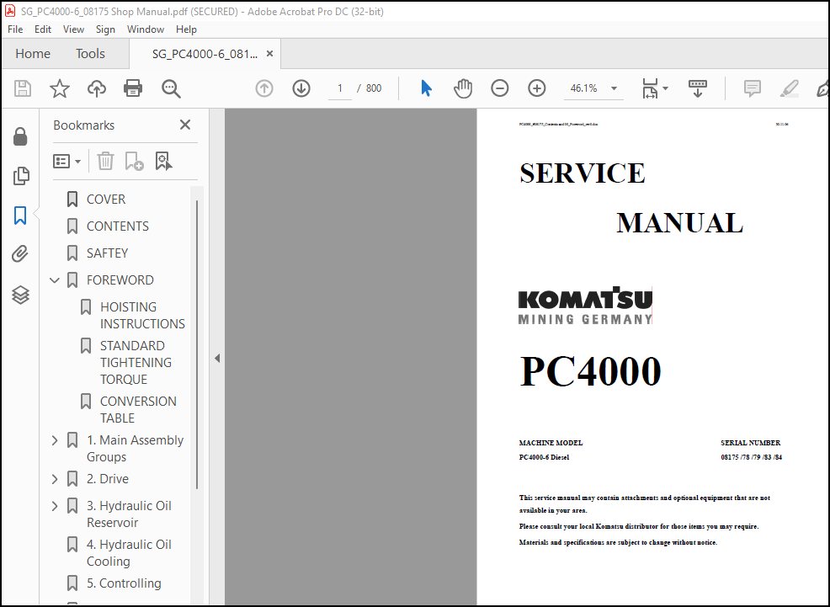Delete selected bookmark trash icon

click(x=105, y=161)
